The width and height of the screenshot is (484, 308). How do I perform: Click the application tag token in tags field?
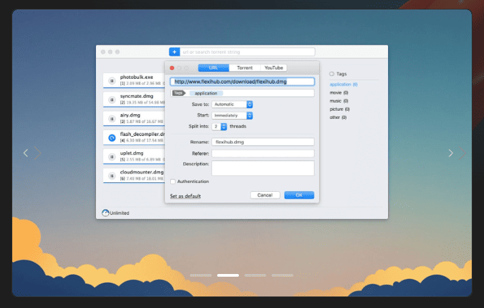click(206, 93)
